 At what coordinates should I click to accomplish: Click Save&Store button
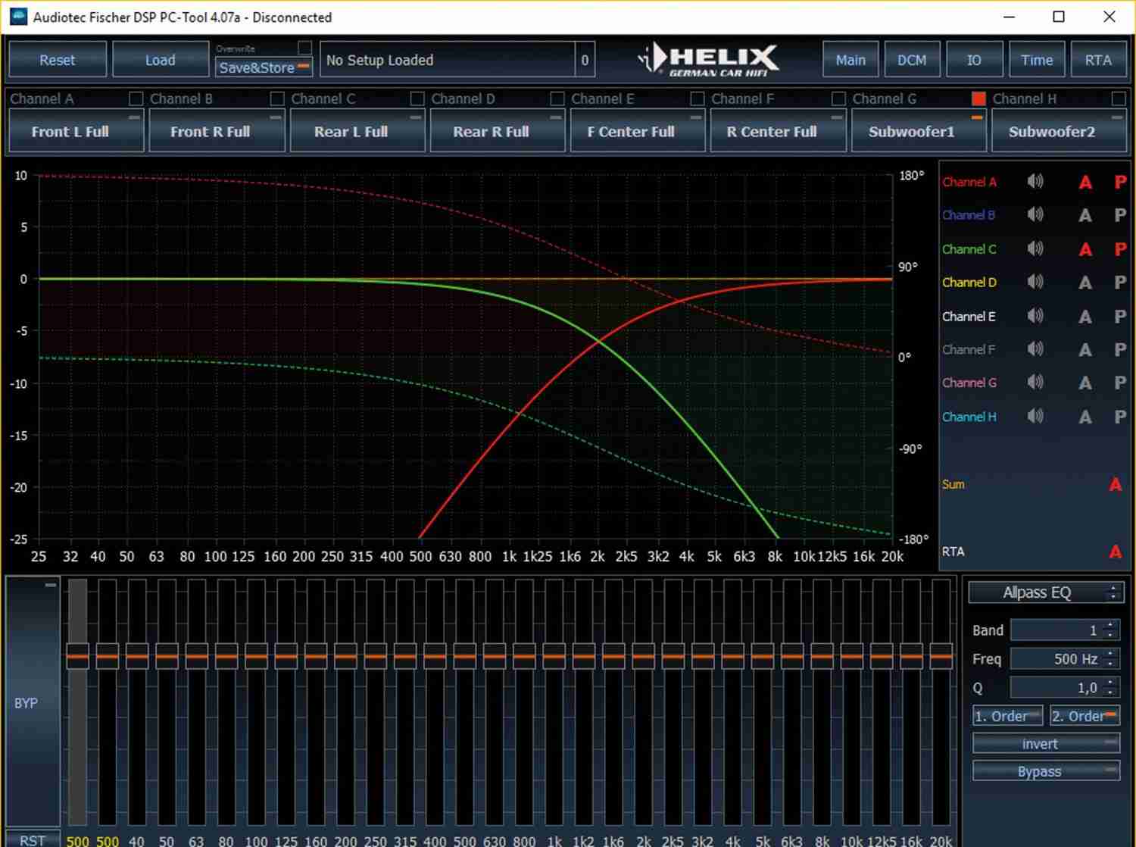point(264,67)
